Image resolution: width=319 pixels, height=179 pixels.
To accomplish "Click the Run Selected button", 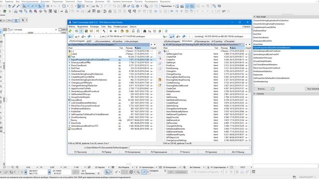I will [313, 89].
